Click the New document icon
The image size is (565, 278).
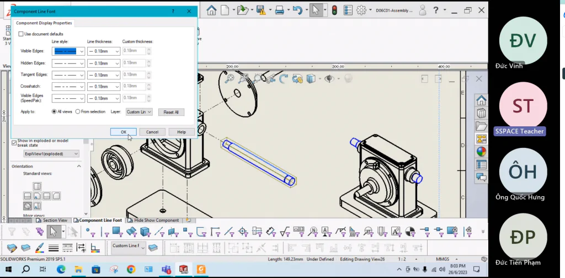(225, 10)
